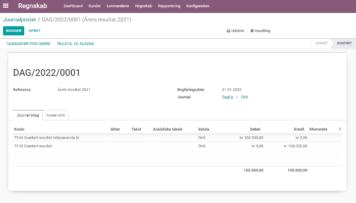Click debit amount kr 100.000,00 in row 7240
Viewport: 356px width, 203px height.
[x=251, y=138]
